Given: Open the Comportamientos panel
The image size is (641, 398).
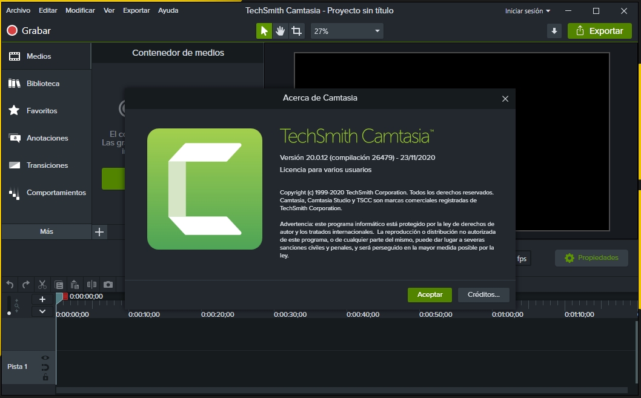Looking at the screenshot, I should pos(46,192).
